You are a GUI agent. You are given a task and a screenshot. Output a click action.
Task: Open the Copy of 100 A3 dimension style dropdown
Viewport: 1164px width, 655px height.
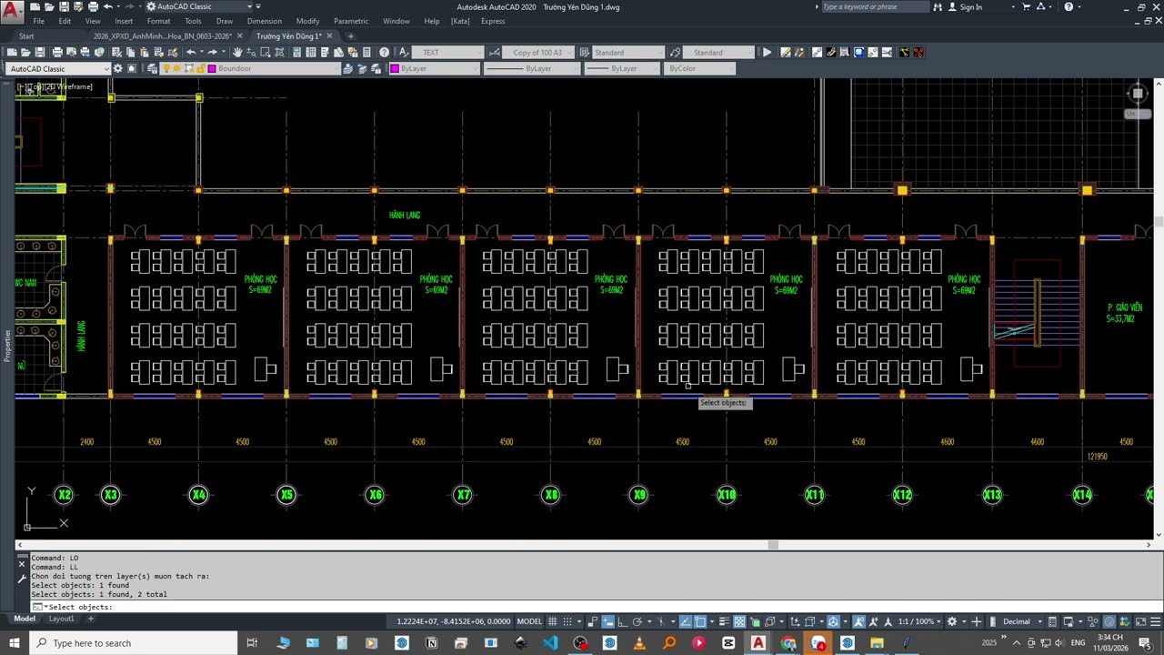click(538, 53)
